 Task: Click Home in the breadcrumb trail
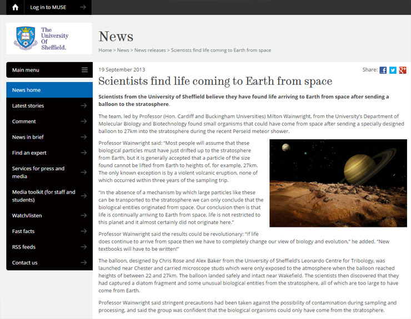(x=105, y=50)
